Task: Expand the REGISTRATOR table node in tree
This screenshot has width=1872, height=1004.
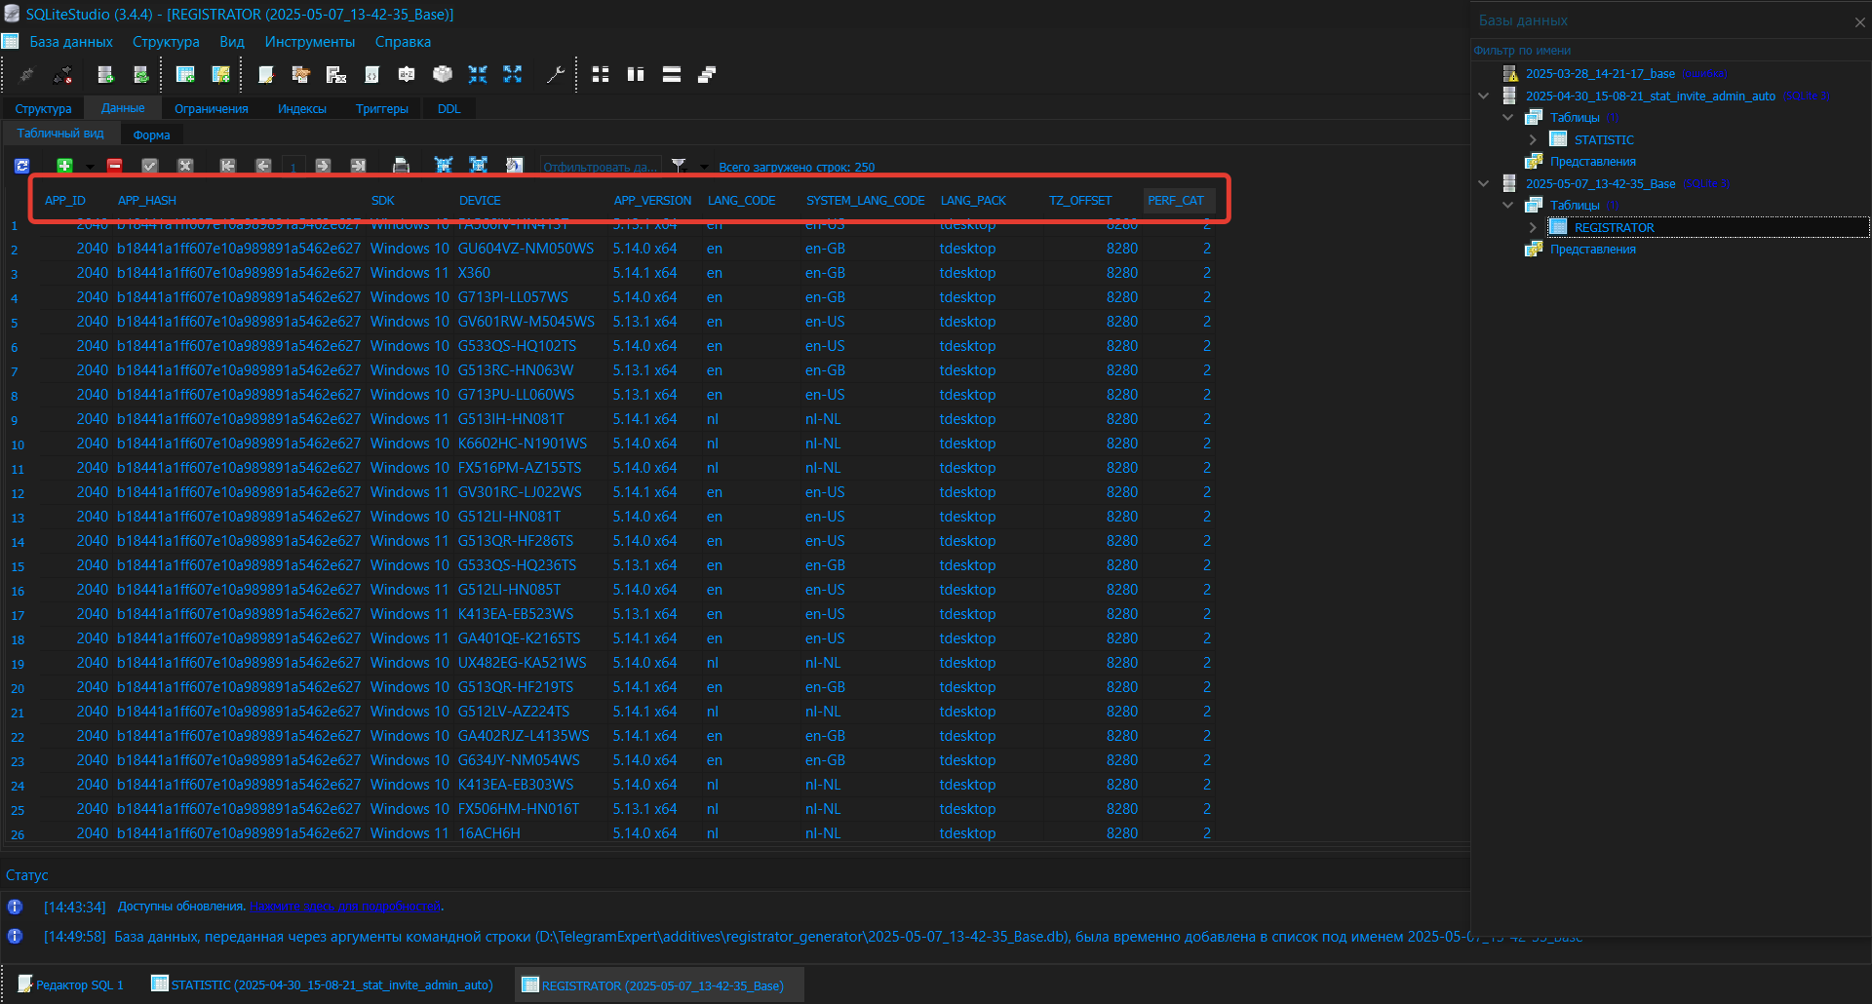Action: click(x=1533, y=227)
